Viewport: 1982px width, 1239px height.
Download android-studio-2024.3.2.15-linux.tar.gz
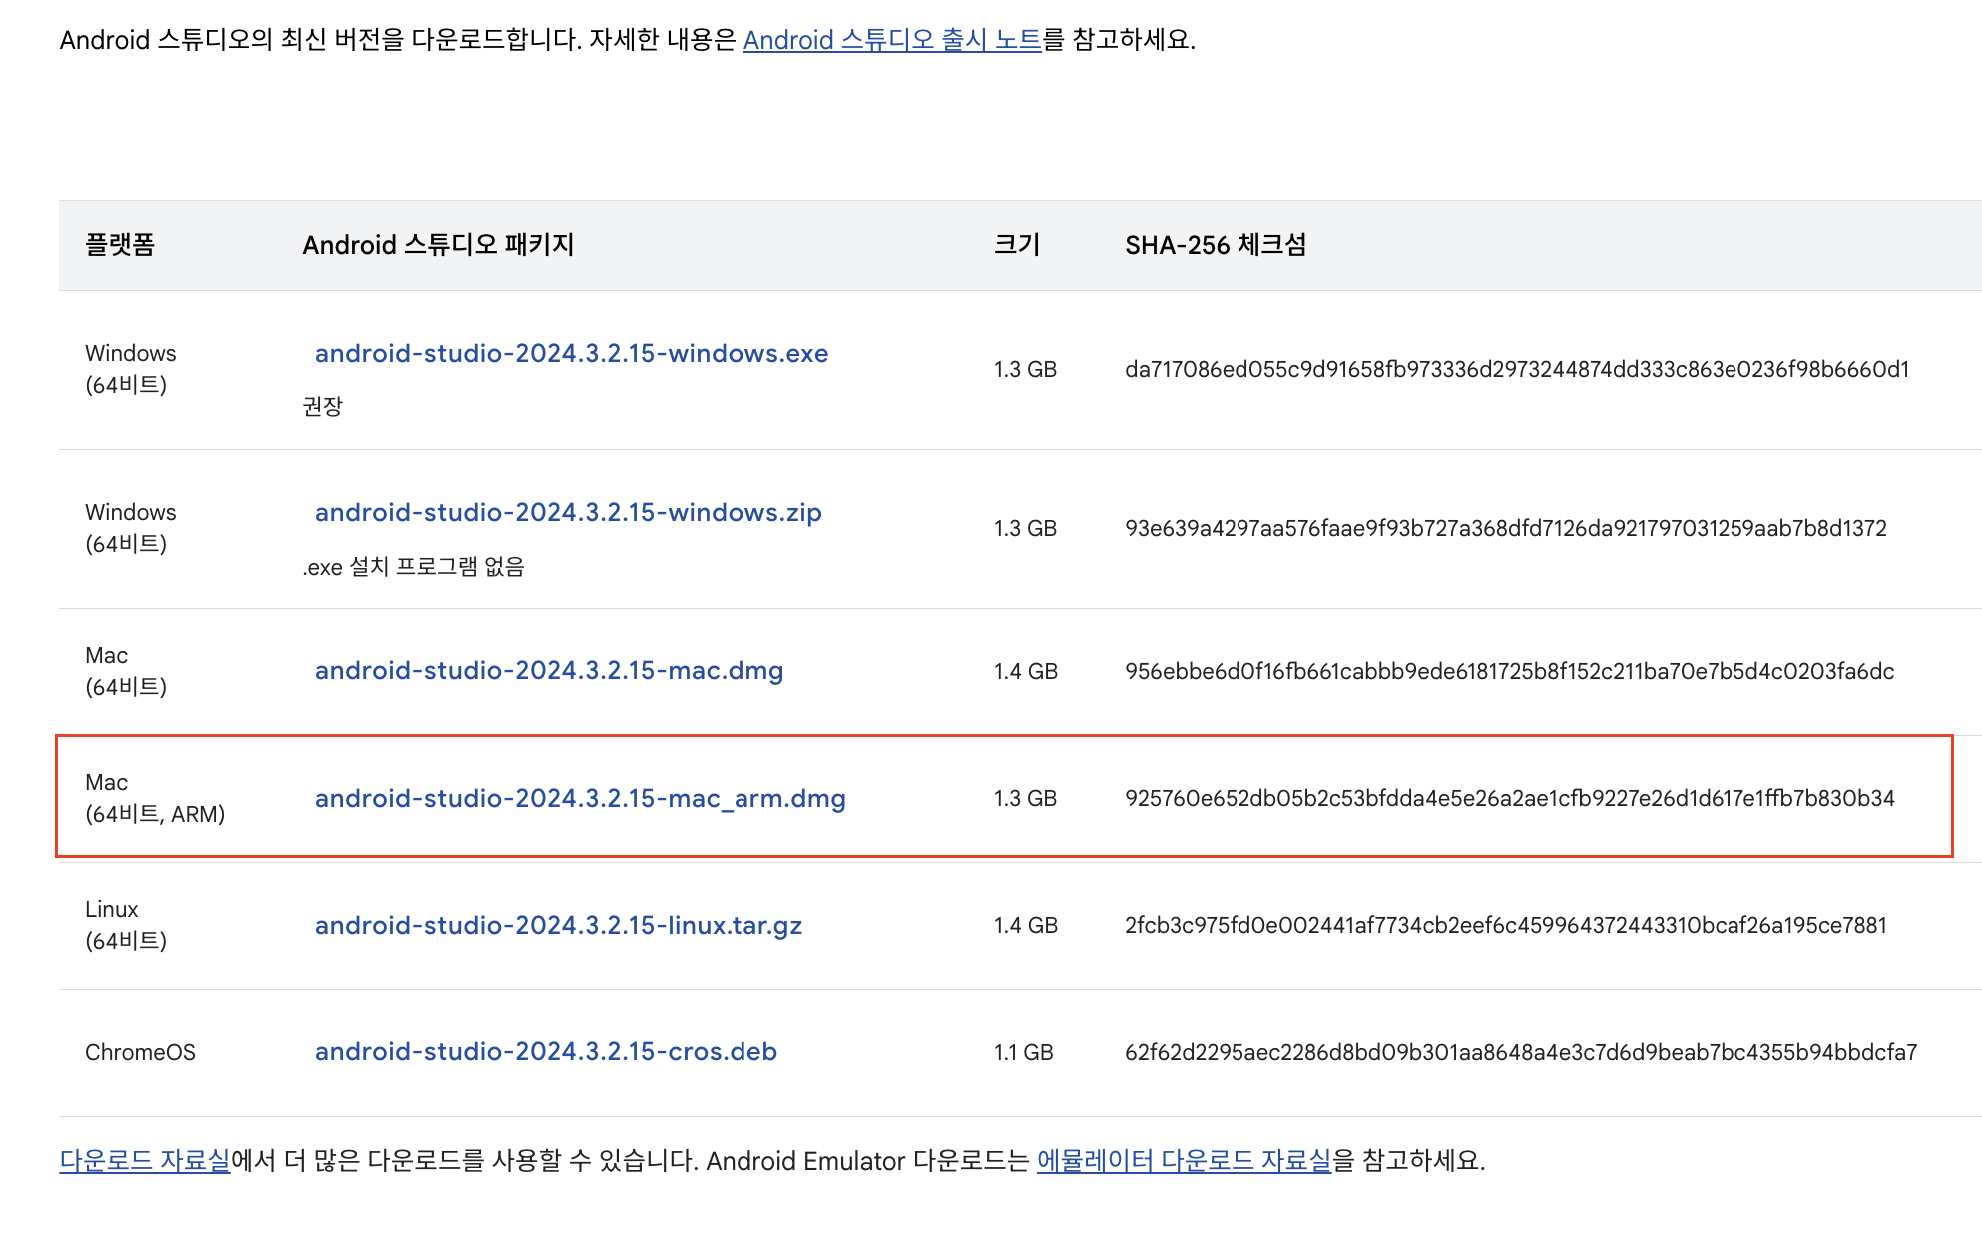(558, 926)
